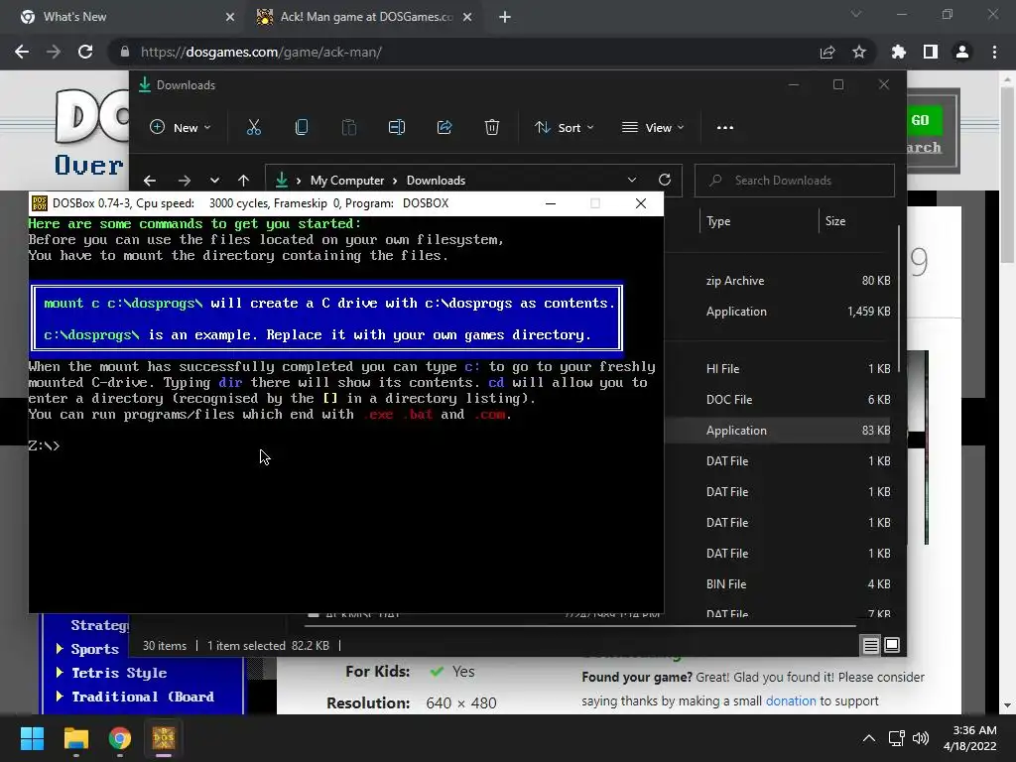1016x762 pixels.
Task: Sort by the Size column header
Action: (x=835, y=221)
